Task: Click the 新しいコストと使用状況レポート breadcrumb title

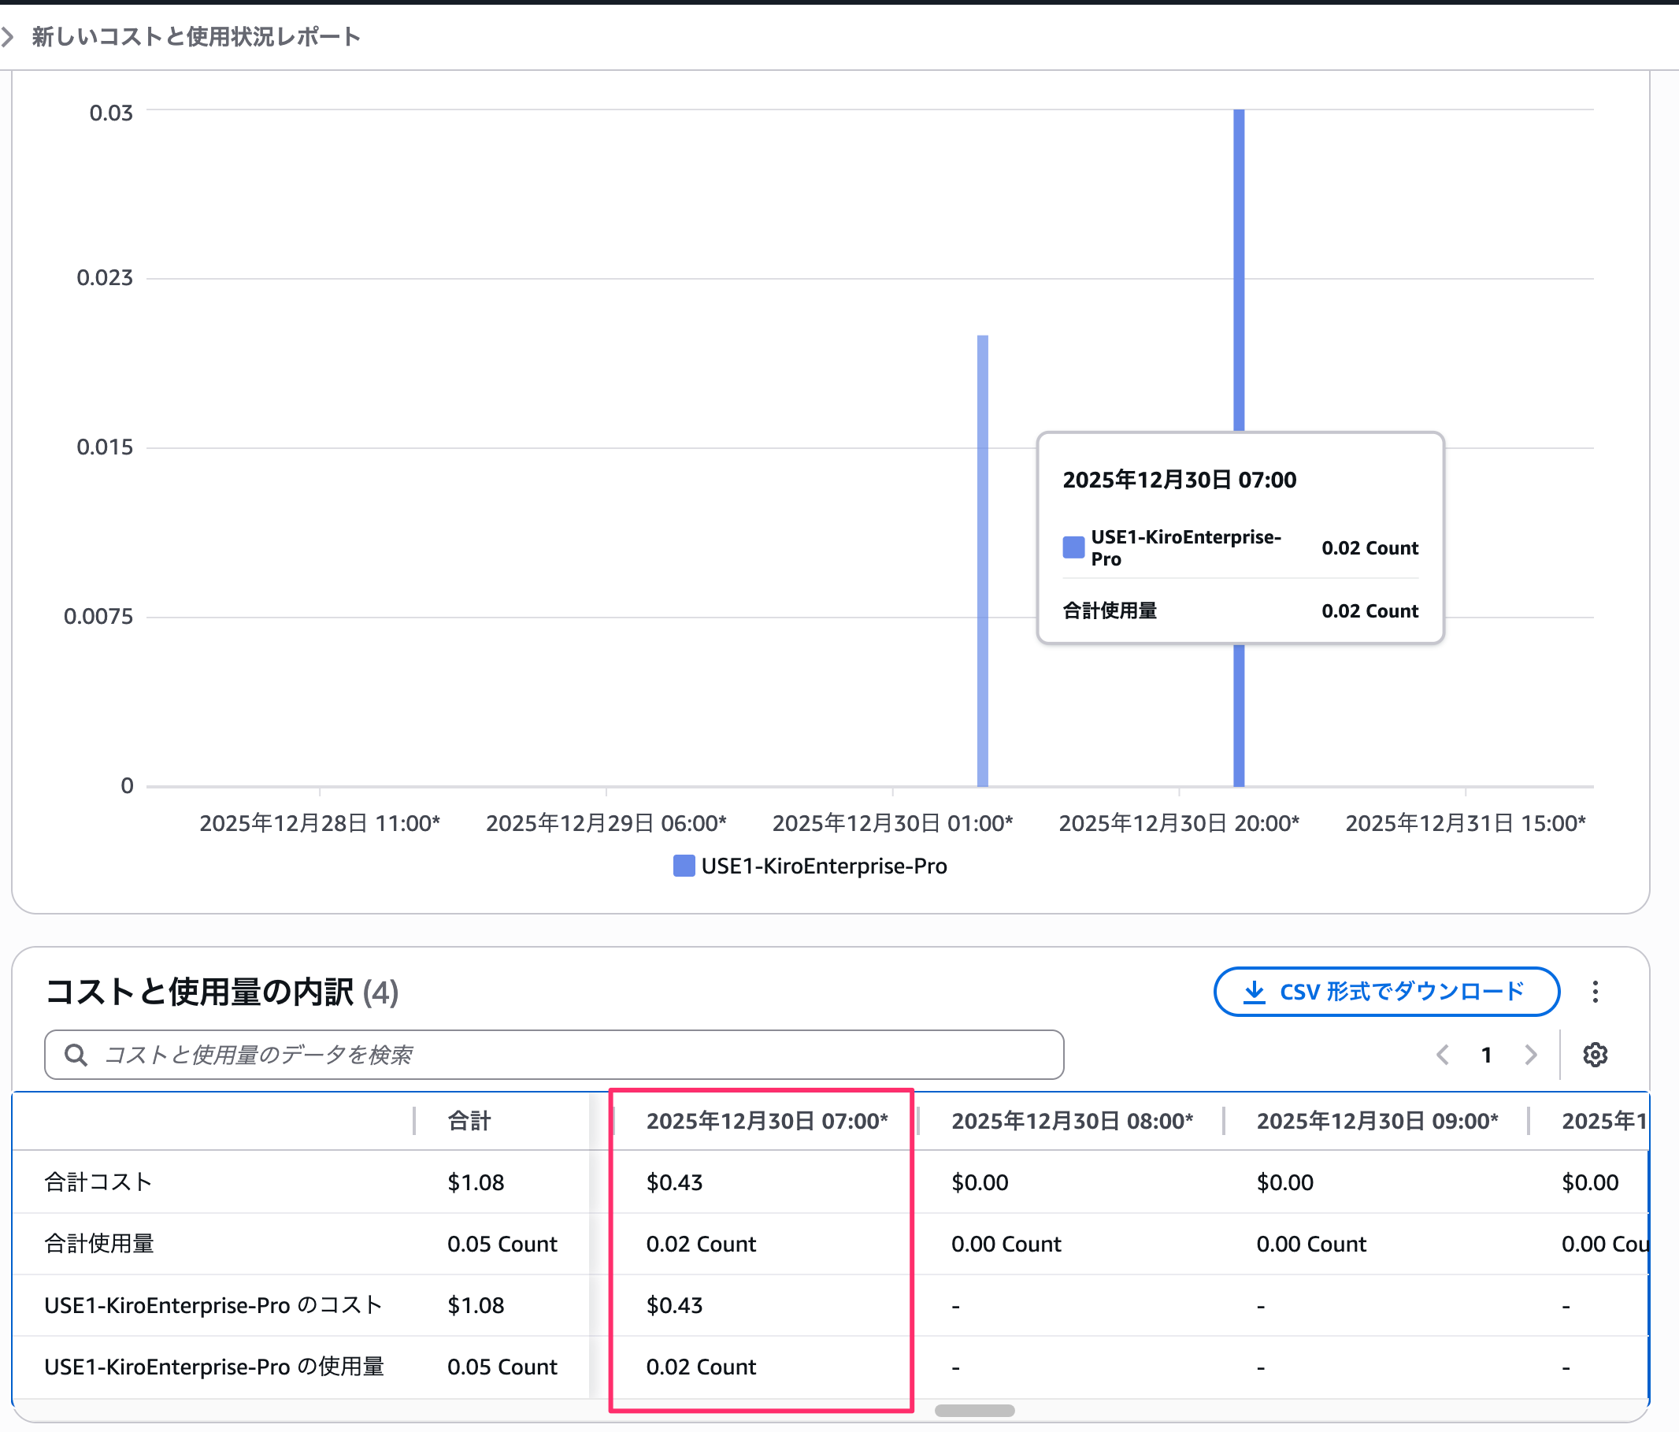Action: point(195,36)
